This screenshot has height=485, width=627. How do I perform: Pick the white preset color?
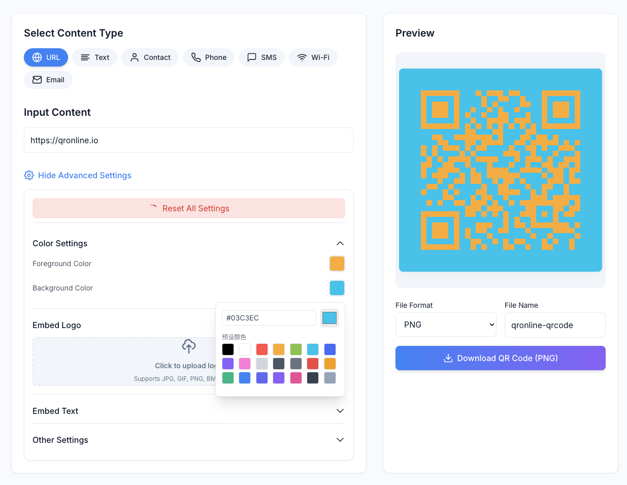click(x=245, y=349)
